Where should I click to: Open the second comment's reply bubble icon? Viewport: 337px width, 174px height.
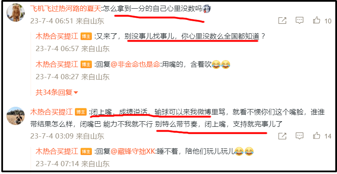[299, 135]
